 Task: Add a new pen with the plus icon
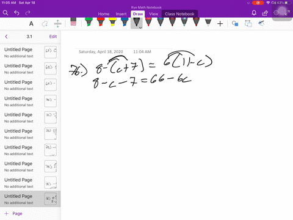coord(220,24)
